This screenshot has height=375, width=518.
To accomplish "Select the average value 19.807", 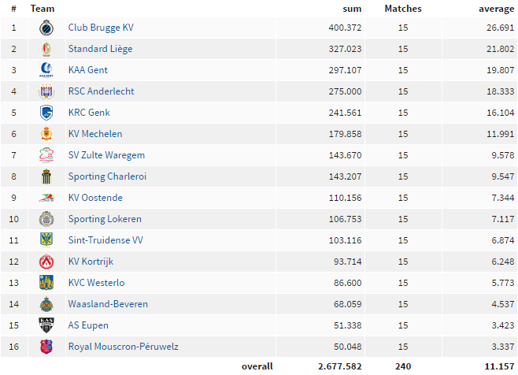I will point(500,70).
